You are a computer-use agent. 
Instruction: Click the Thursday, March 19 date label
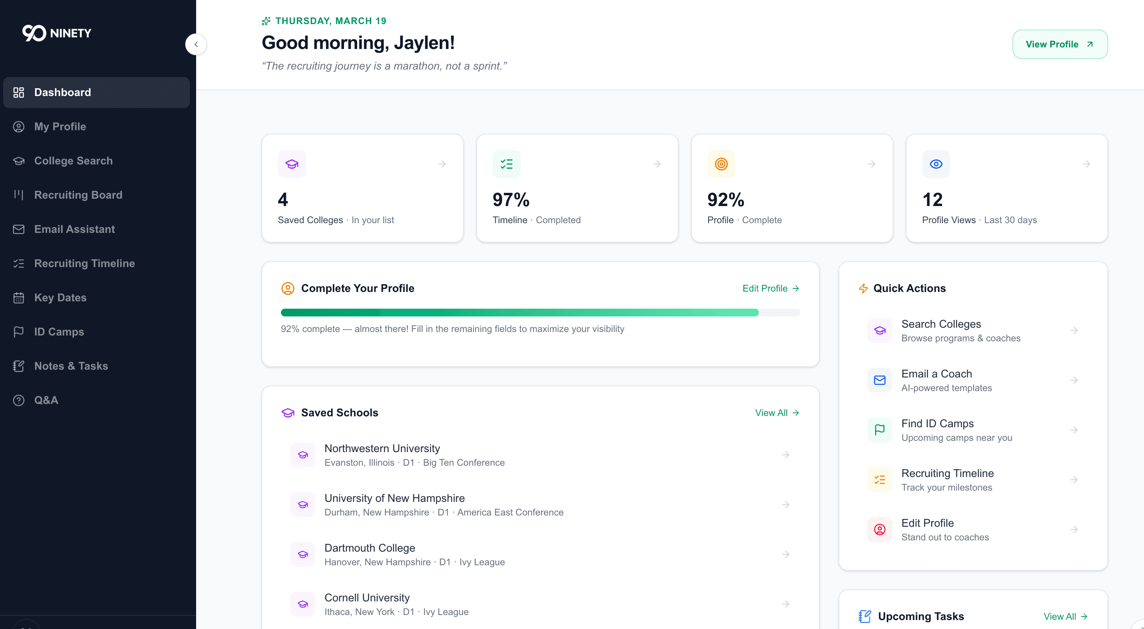pyautogui.click(x=331, y=21)
